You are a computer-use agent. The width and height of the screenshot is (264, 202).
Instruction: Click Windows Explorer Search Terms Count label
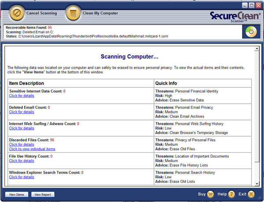46,173
